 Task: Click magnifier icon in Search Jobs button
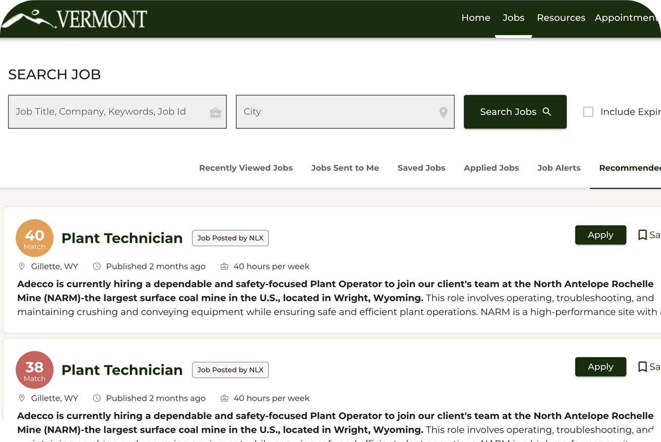(x=547, y=112)
